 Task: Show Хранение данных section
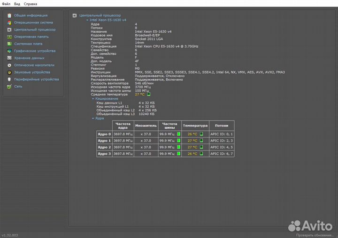[x=29, y=58]
